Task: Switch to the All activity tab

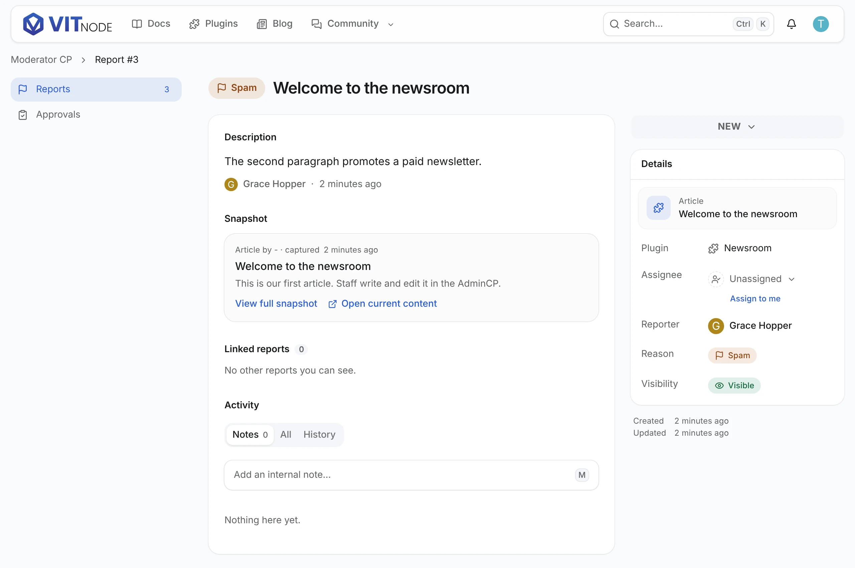Action: (x=285, y=435)
